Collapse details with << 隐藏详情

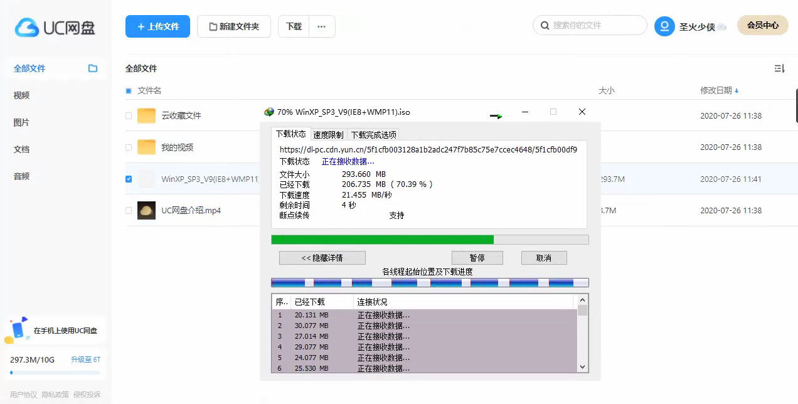[322, 258]
